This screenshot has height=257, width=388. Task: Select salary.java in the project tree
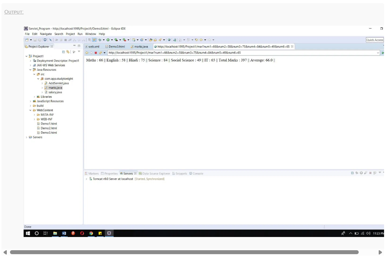coord(55,92)
